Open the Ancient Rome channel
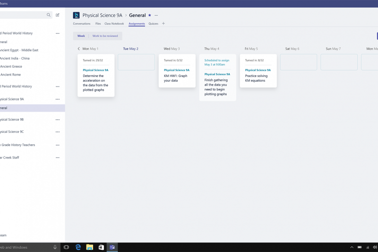The width and height of the screenshot is (378, 252). click(x=10, y=75)
